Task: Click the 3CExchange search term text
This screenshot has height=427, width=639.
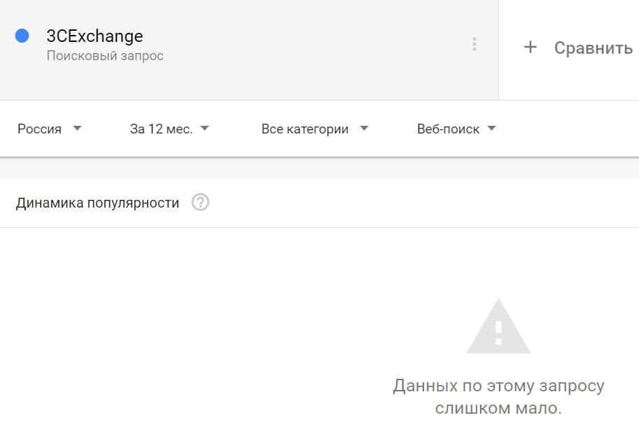Action: pos(94,36)
